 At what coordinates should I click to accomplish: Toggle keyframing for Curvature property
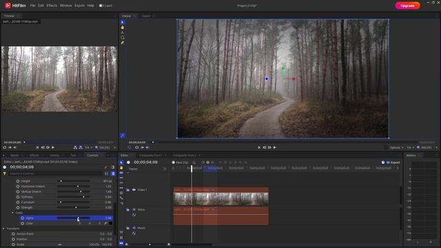[x=18, y=202]
